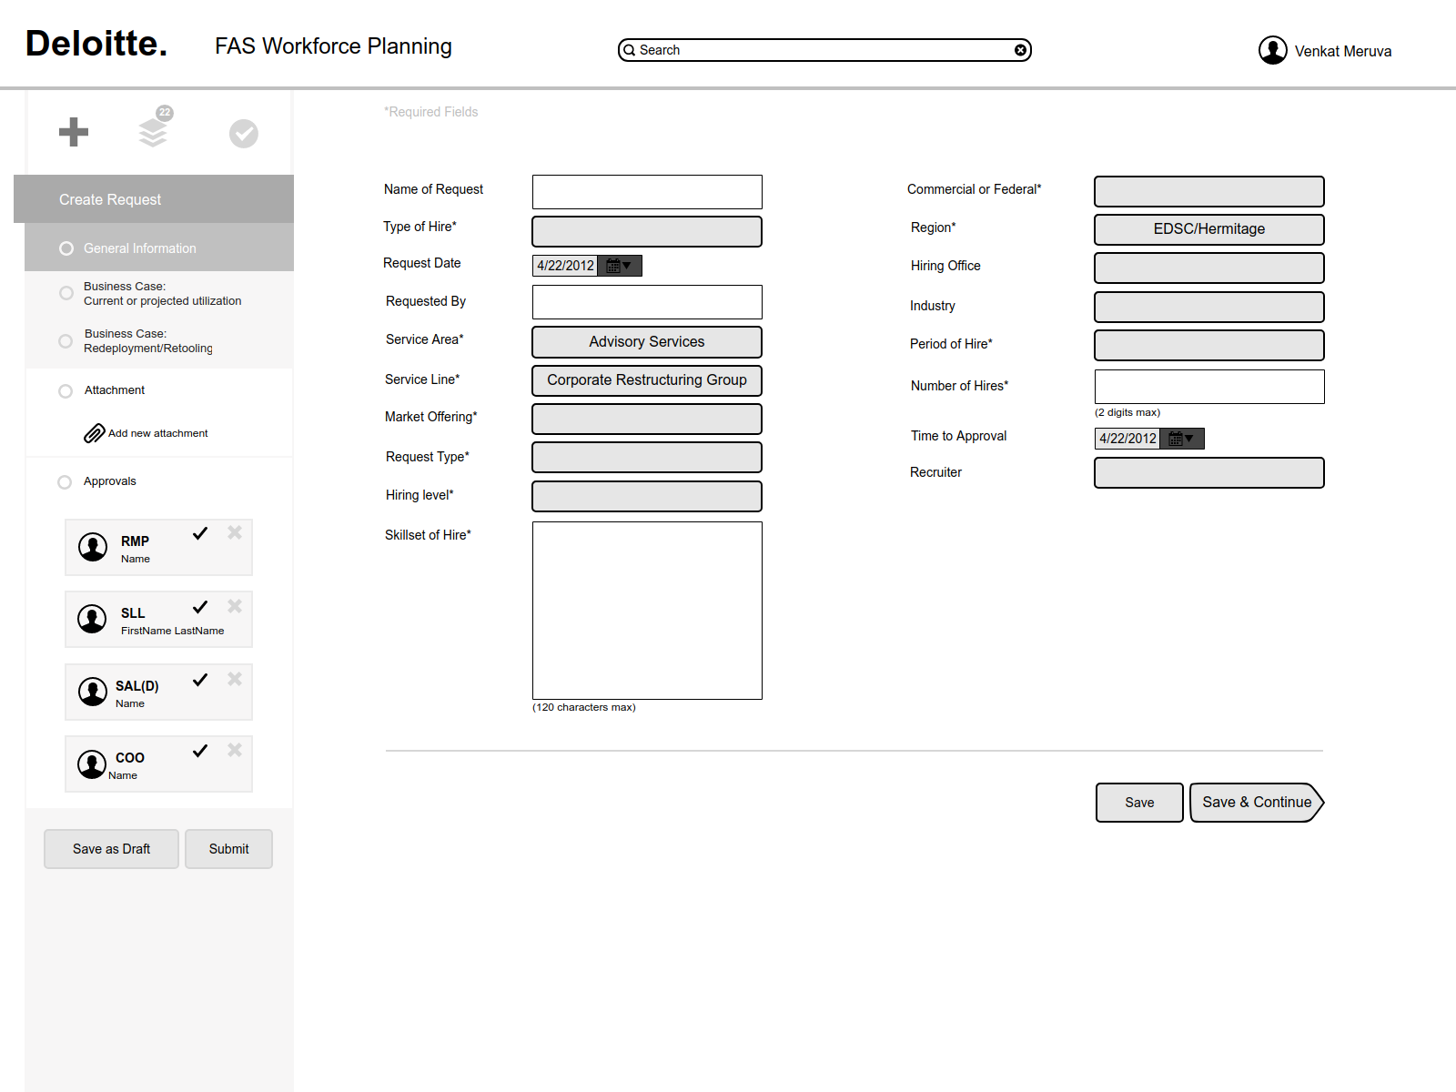1456x1092 pixels.
Task: Open the Type of Hire dropdown
Action: click(647, 231)
